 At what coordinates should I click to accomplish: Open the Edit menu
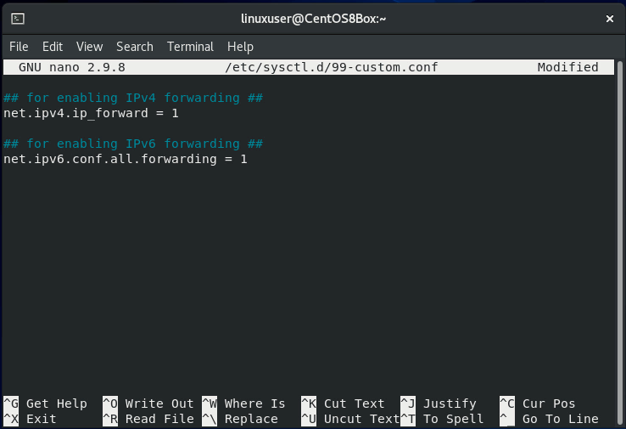point(53,47)
